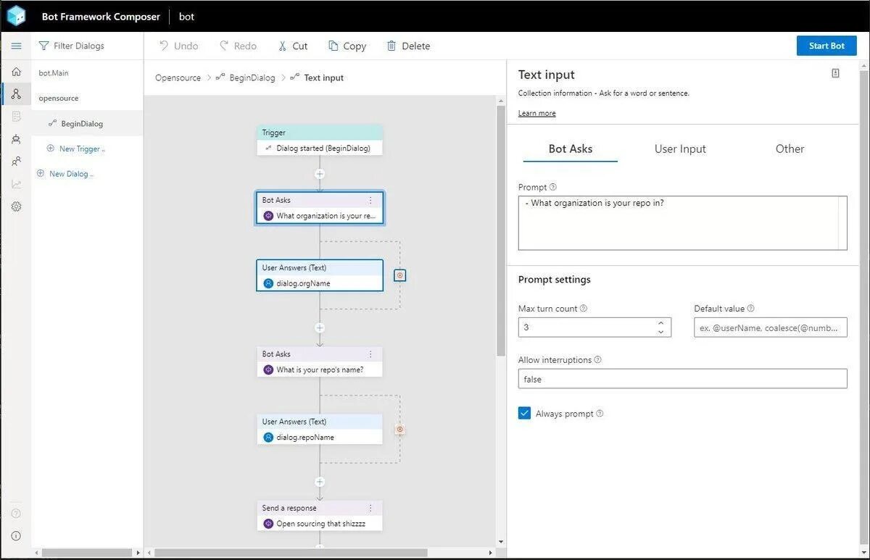This screenshot has height=560, width=870.
Task: Click plus button above Send a response
Action: (320, 482)
